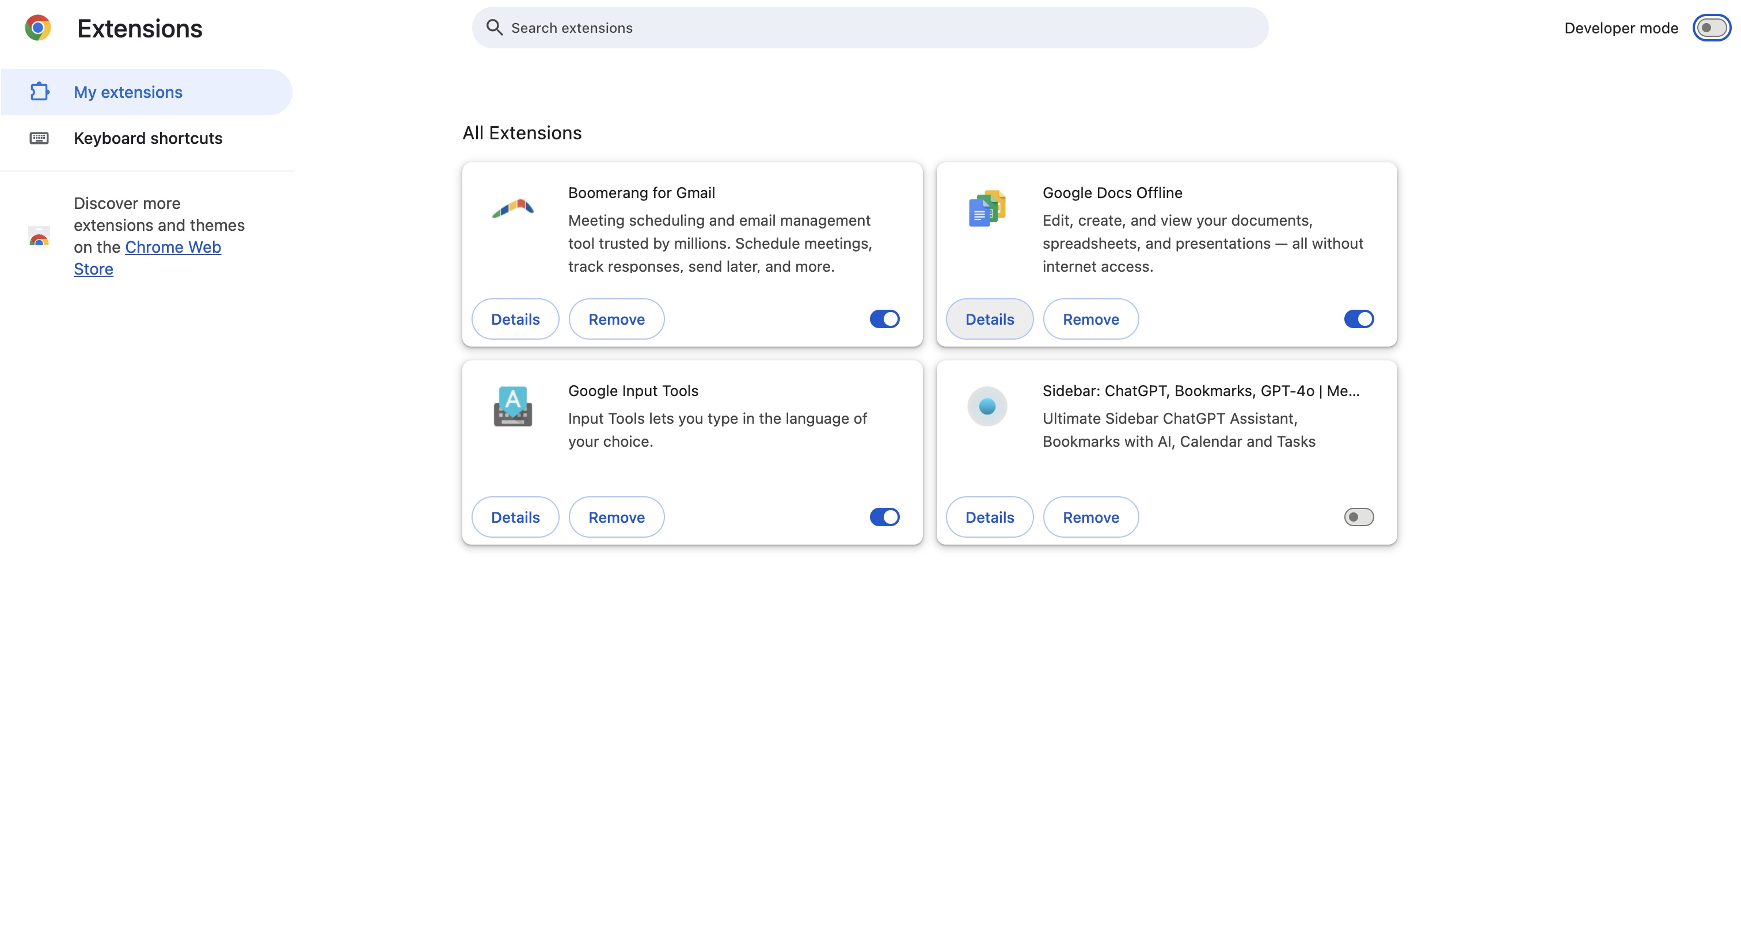
Task: Click the Chrome Web Store rainbow icon
Action: (39, 237)
